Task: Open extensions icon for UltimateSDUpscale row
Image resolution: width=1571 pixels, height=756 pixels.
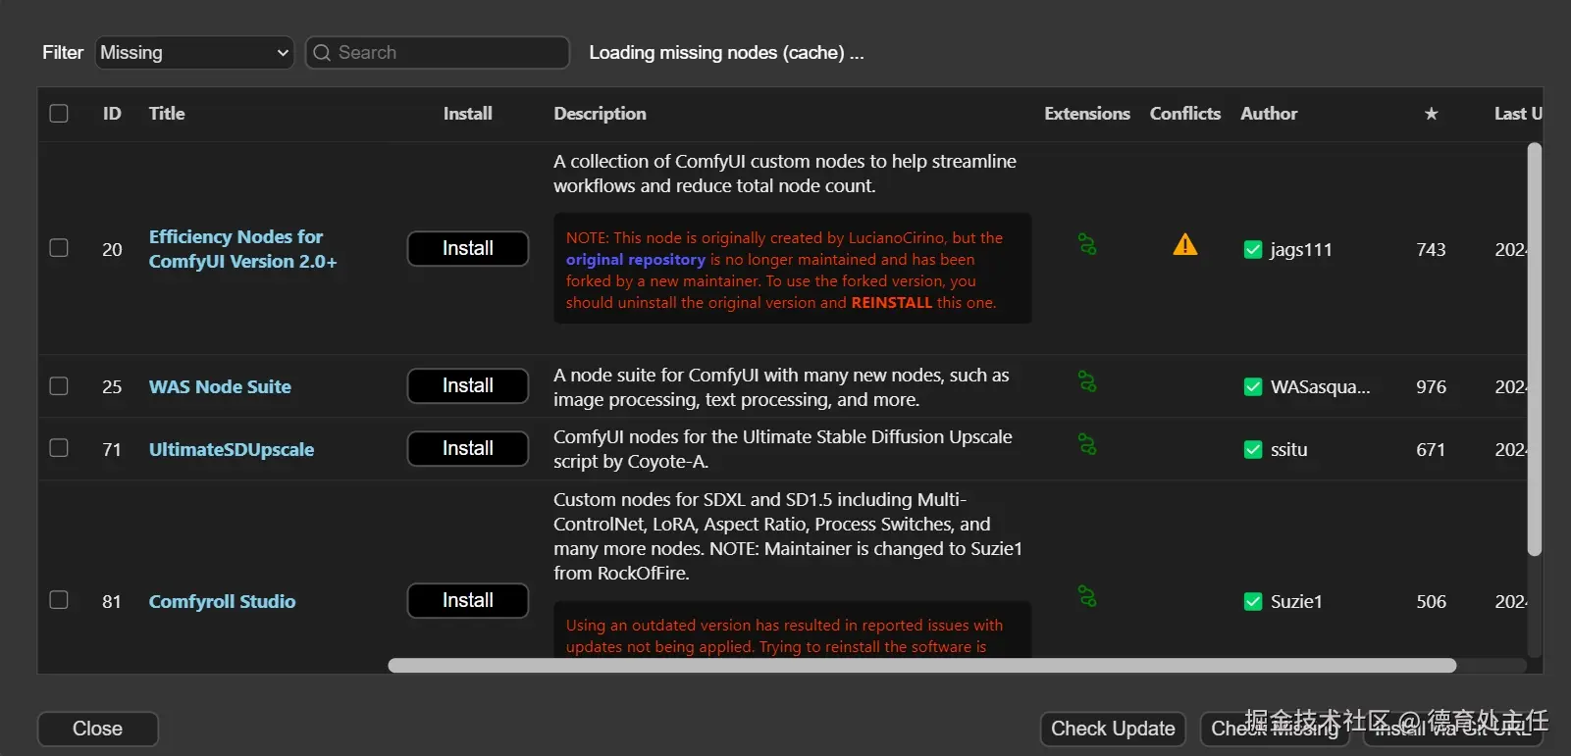Action: pyautogui.click(x=1087, y=444)
